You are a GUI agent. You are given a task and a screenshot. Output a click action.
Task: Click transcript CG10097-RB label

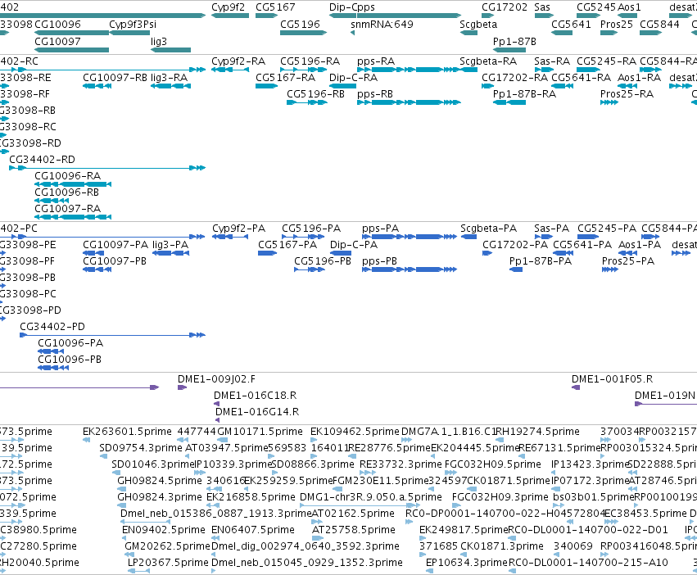[115, 78]
